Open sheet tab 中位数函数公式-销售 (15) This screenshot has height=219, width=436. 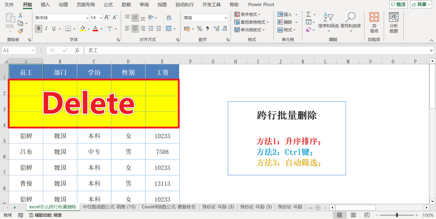(109, 207)
